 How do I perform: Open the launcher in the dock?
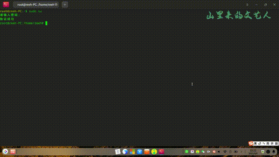pyautogui.click(x=5, y=152)
